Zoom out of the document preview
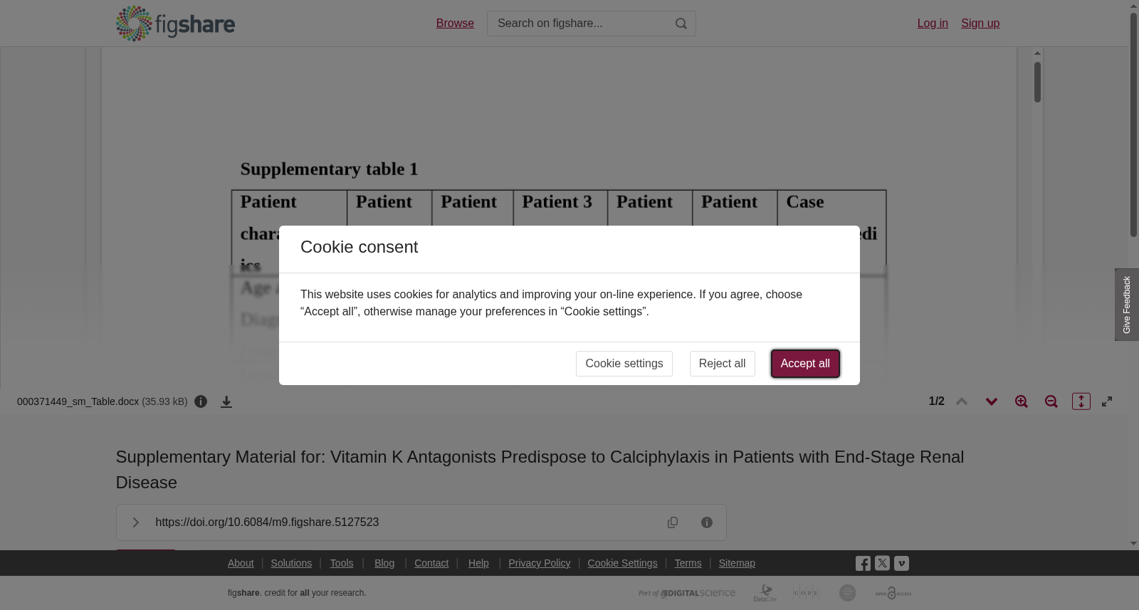The width and height of the screenshot is (1139, 610). pyautogui.click(x=1051, y=401)
